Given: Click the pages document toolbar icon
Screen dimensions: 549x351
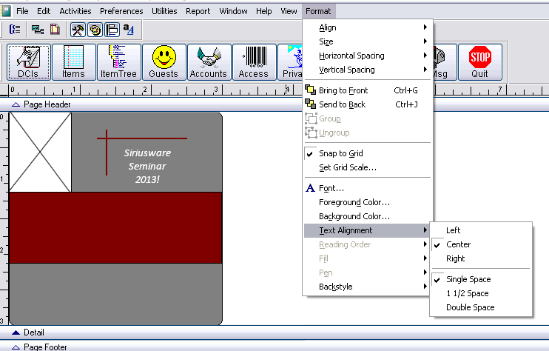Looking at the screenshot, I should point(55,29).
